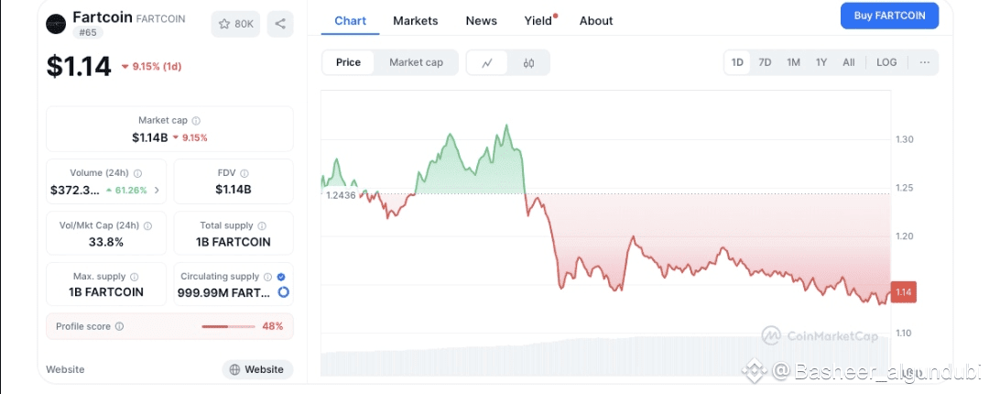Click the 1.14 current price chart label
The height and width of the screenshot is (394, 989).
click(x=903, y=292)
